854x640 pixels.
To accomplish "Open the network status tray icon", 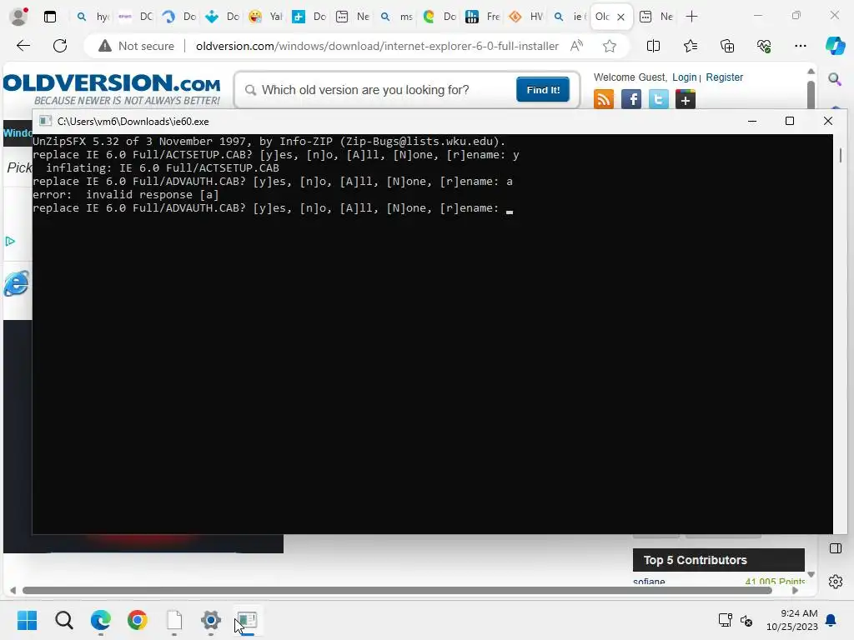I will tap(725, 620).
